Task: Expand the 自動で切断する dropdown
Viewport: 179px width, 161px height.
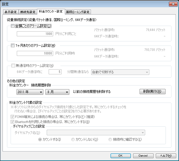Action: [120, 72]
